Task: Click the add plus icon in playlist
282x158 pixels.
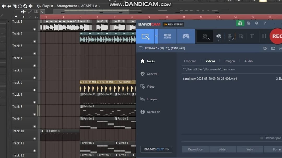Action: (x=16, y=16)
